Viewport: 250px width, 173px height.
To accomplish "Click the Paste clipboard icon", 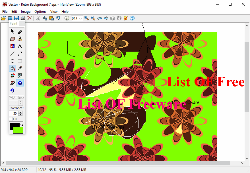I will tap(51, 18).
